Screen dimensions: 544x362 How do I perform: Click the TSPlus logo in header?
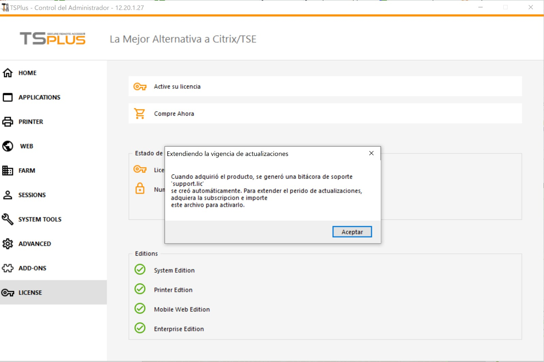[x=53, y=38]
